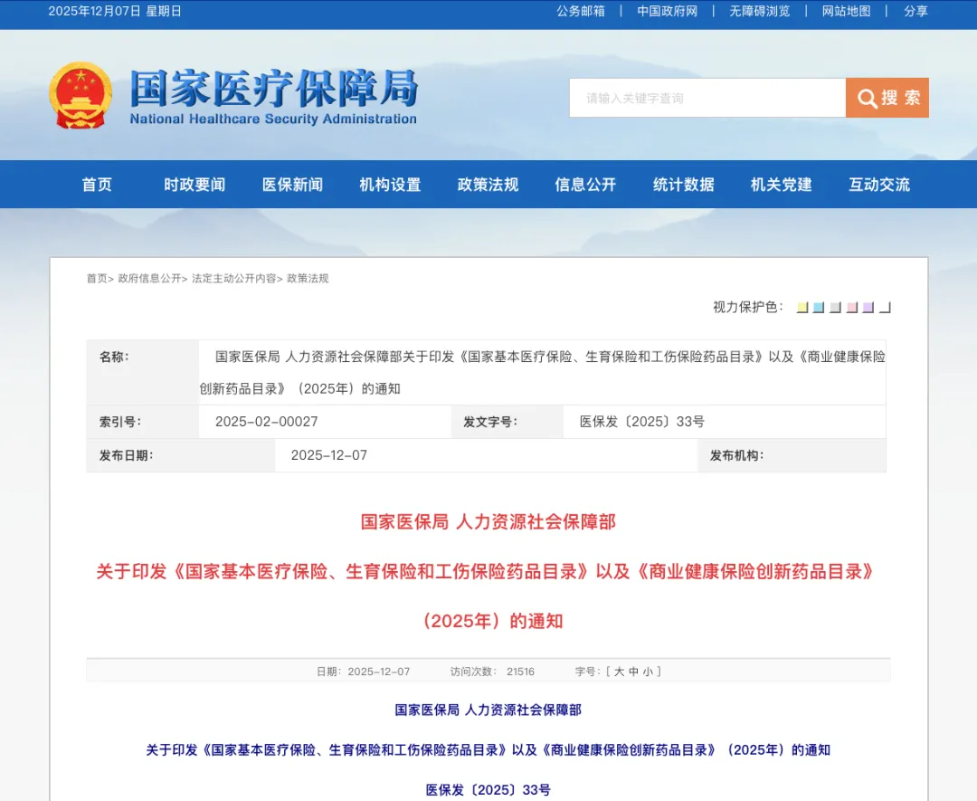The image size is (977, 801).
Task: Click 政府信息公开 in the breadcrumb
Action: [x=149, y=279]
